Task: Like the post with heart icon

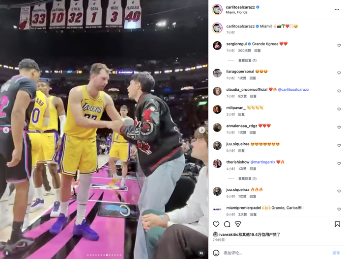Action: click(x=216, y=224)
